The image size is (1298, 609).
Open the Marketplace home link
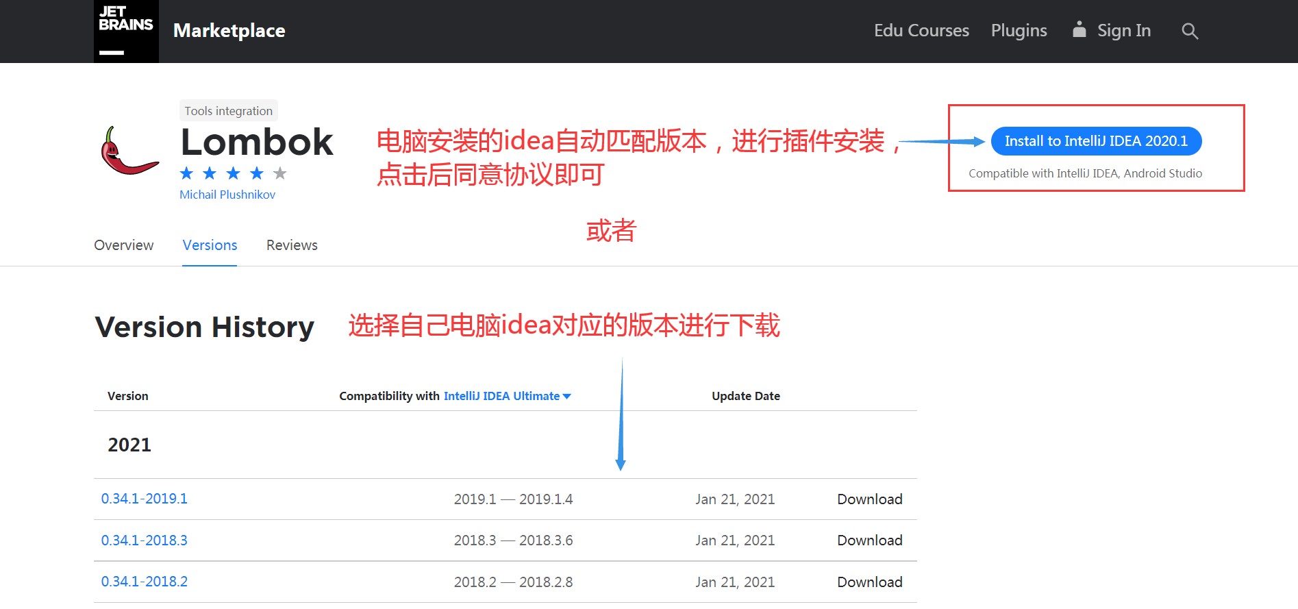pos(229,31)
